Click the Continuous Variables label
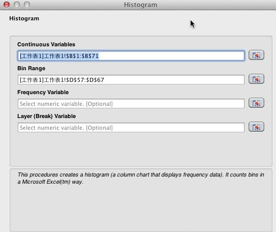Screen dimensions: 276x232 pyautogui.click(x=46, y=44)
